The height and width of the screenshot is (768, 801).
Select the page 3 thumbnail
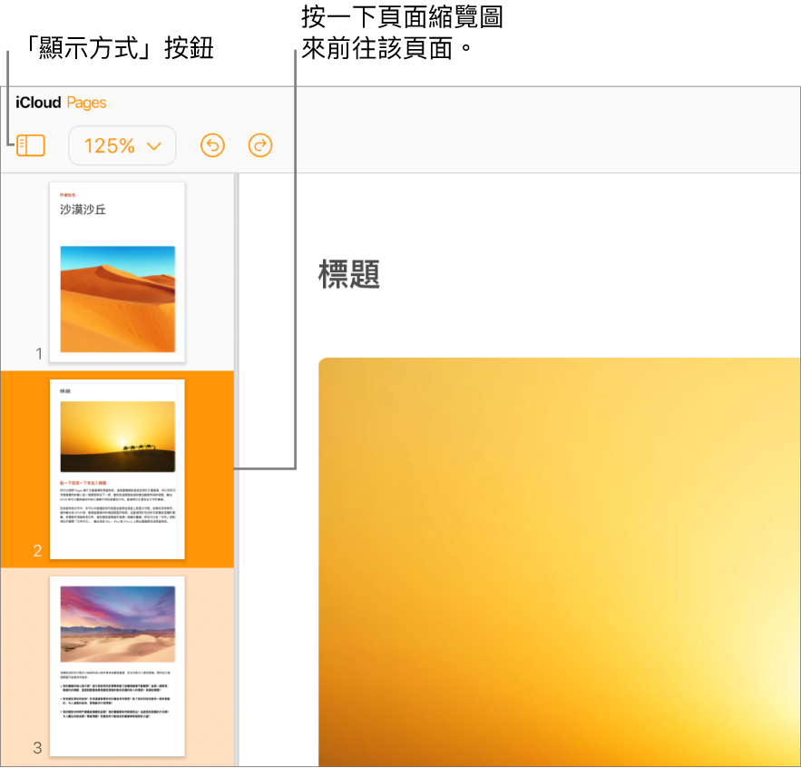pyautogui.click(x=117, y=667)
